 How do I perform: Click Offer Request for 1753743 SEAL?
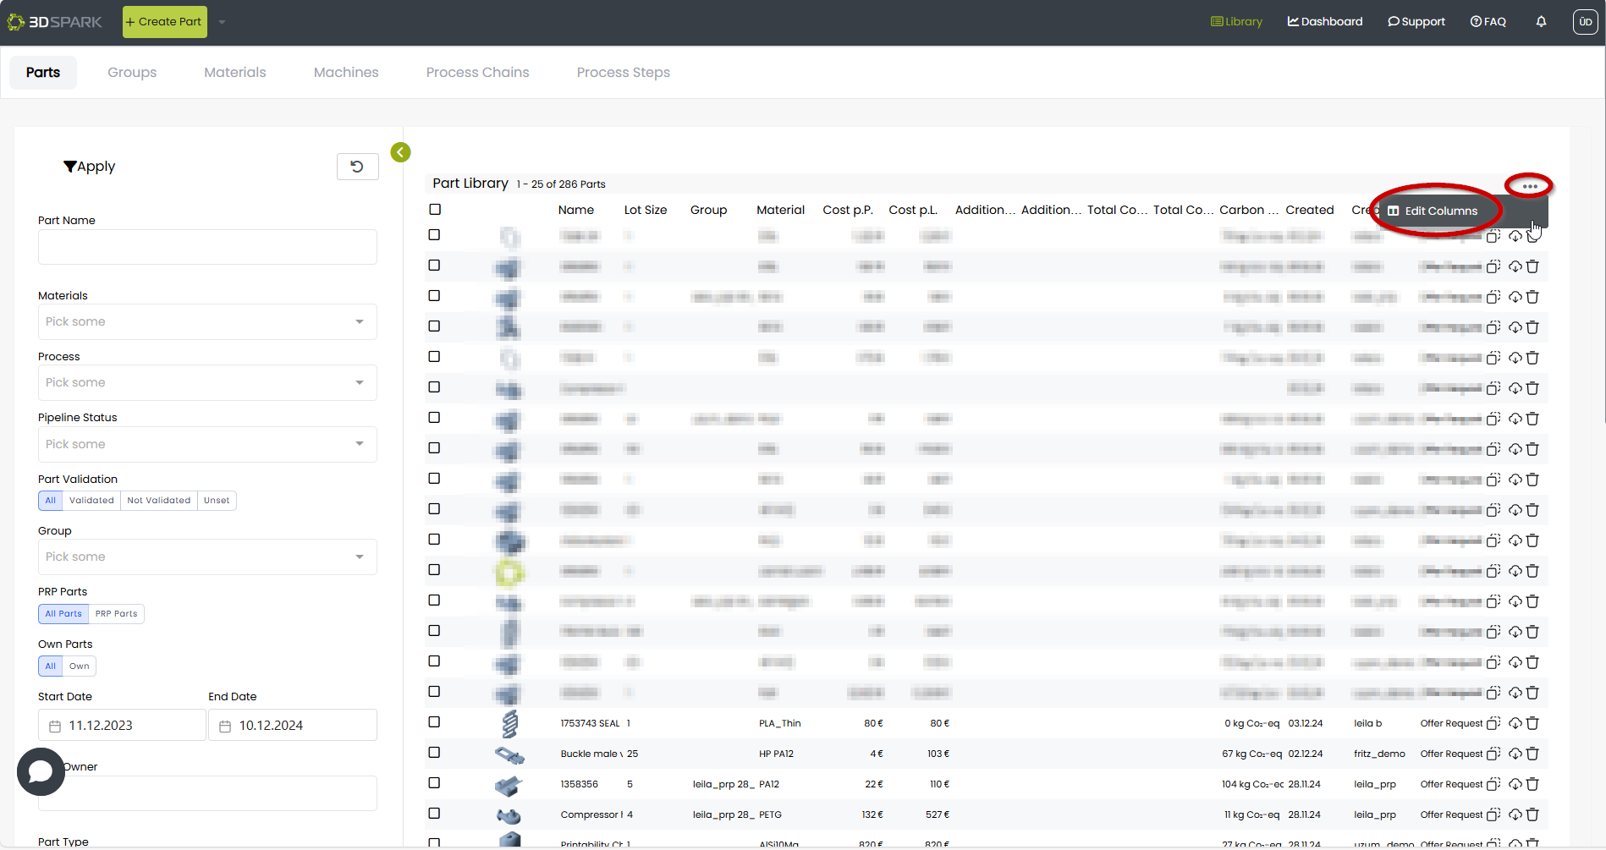(1450, 724)
